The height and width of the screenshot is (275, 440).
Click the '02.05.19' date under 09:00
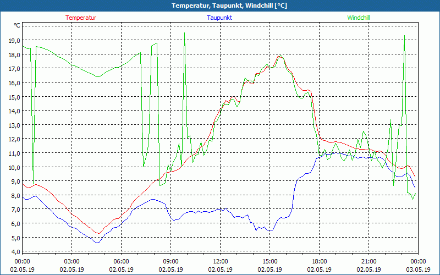click(171, 269)
